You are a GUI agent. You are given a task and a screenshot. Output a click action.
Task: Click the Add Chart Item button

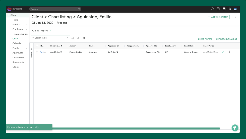[x=218, y=17]
